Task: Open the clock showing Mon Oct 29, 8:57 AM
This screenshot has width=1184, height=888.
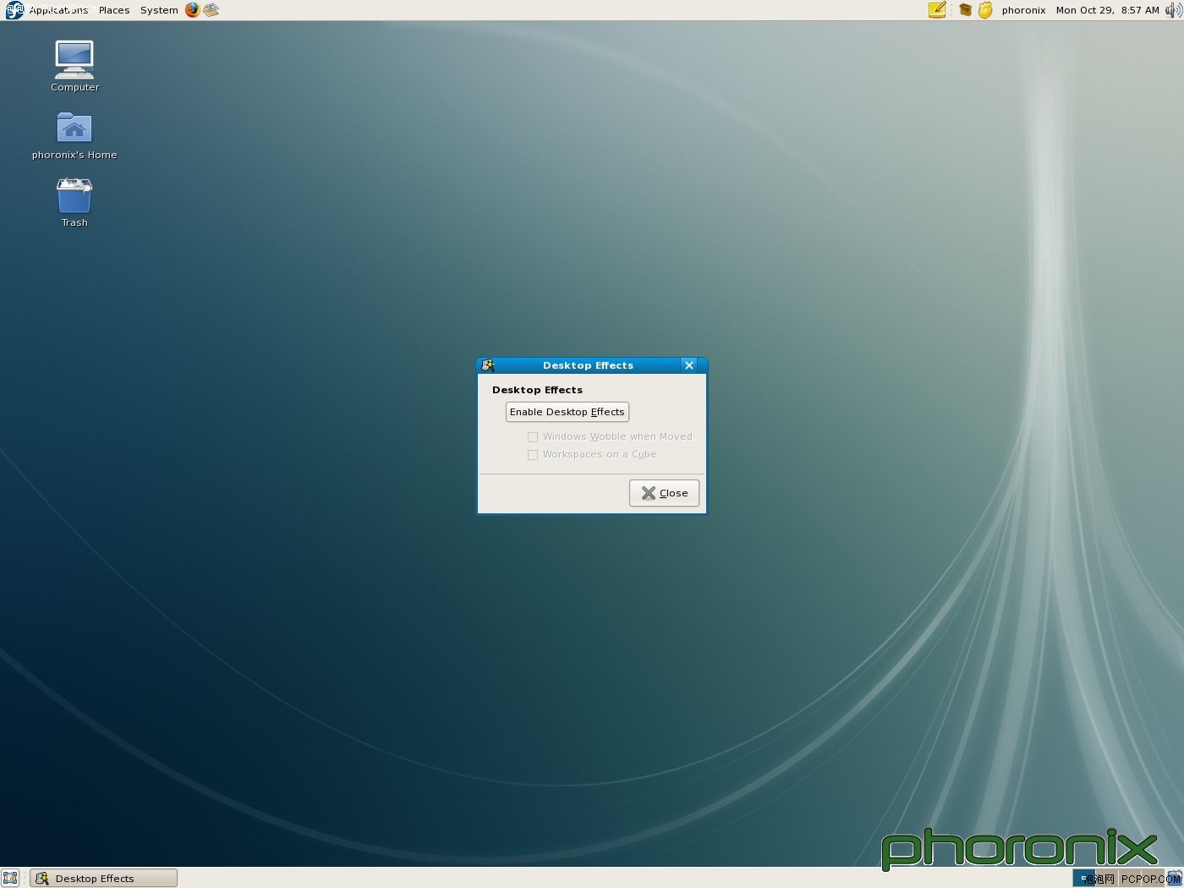Action: 1107,10
